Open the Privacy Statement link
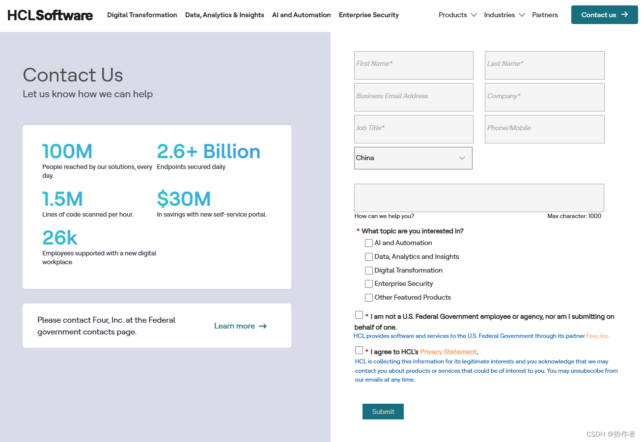The image size is (643, 442). 448,352
